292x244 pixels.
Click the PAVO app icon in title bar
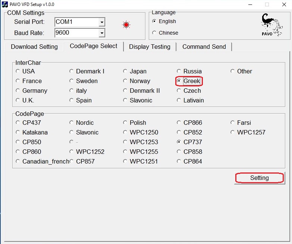[x=4, y=4]
